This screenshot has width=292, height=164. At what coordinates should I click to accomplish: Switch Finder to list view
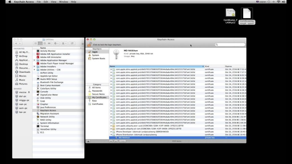(x=40, y=43)
